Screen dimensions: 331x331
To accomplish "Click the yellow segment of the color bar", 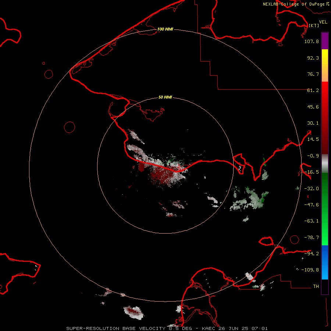I will pos(325,57).
